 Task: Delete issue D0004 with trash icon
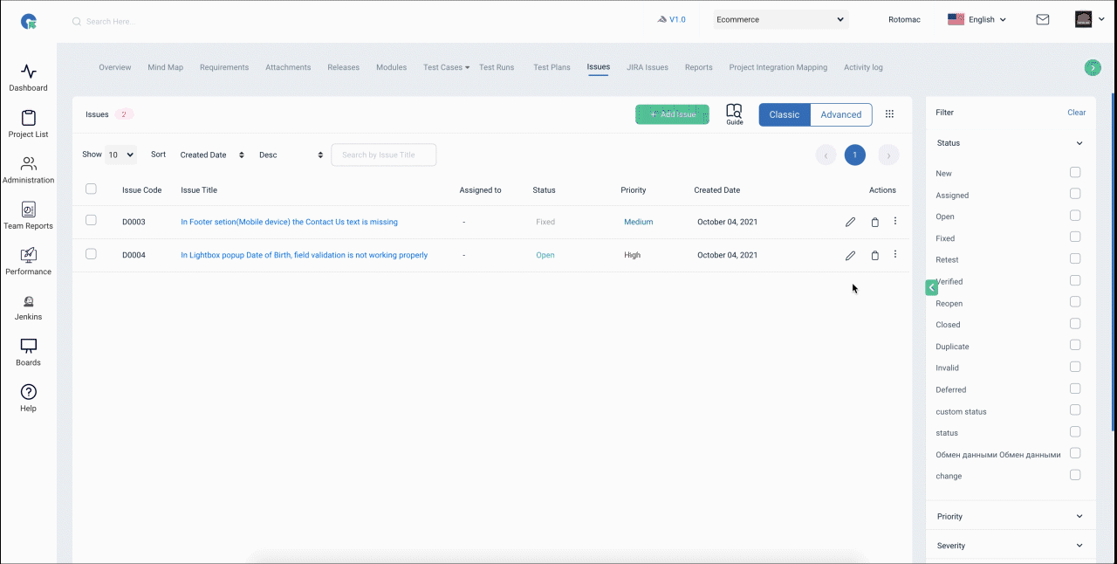tap(874, 255)
